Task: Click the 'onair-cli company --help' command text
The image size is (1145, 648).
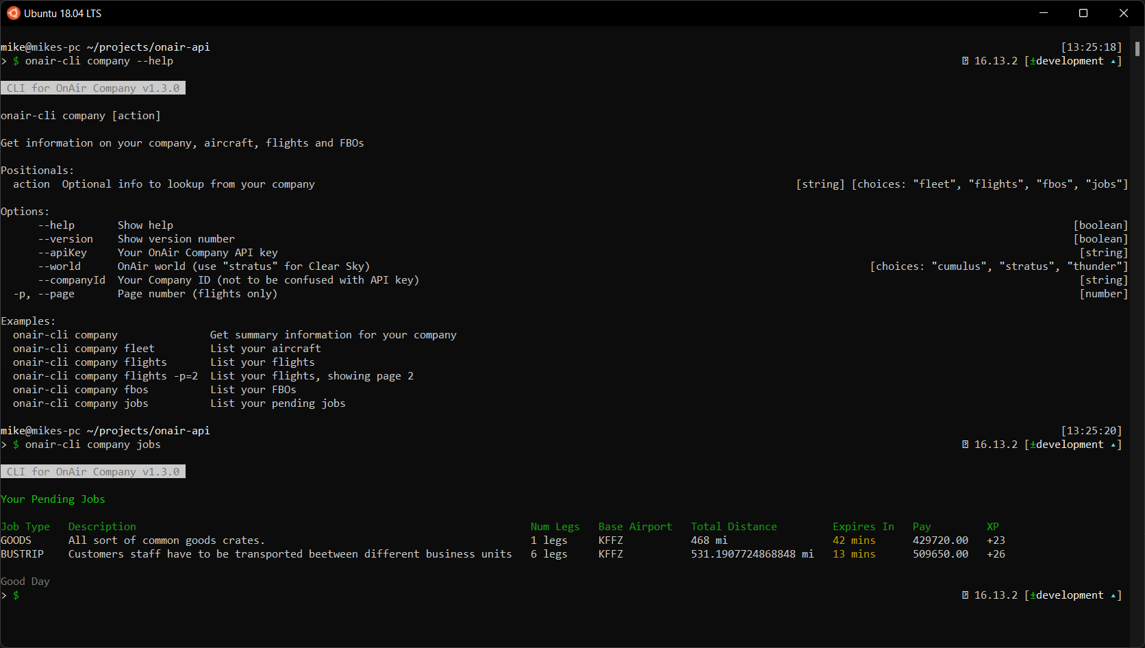Action: (99, 61)
